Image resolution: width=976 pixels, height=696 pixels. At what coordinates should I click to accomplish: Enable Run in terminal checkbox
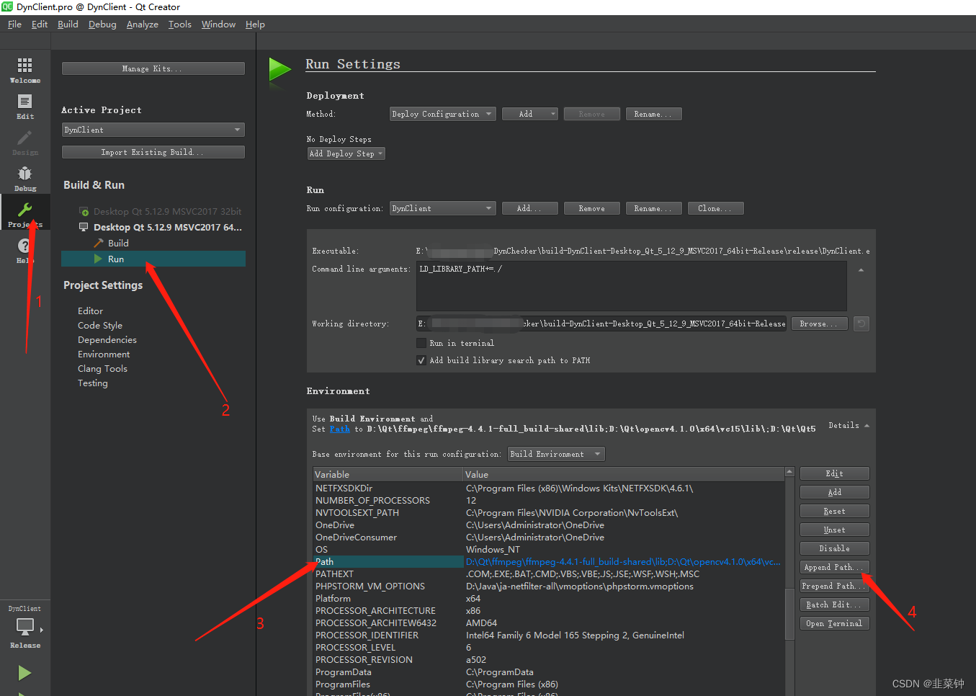[421, 343]
